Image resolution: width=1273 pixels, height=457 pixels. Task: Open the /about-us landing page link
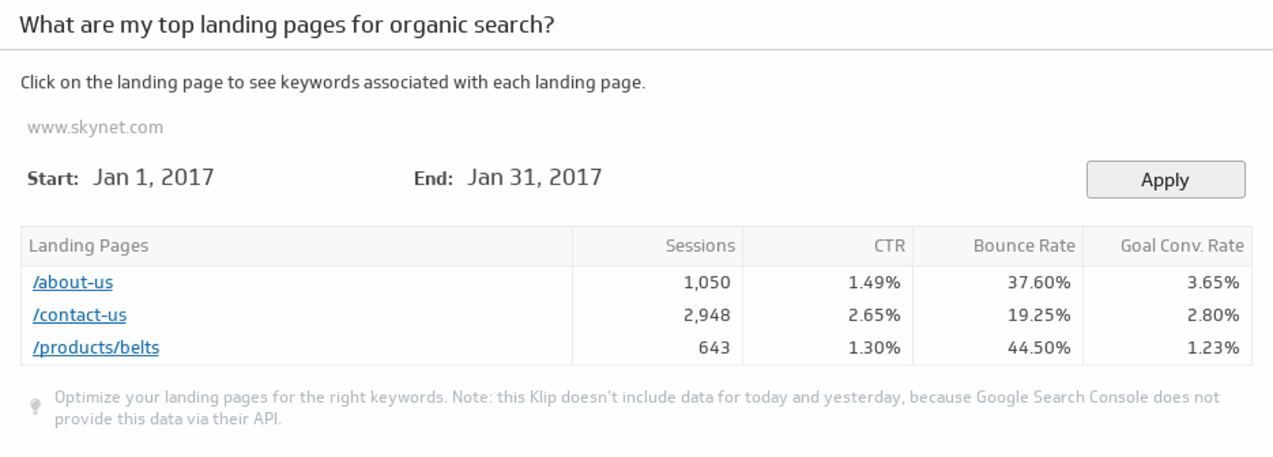coord(73,283)
